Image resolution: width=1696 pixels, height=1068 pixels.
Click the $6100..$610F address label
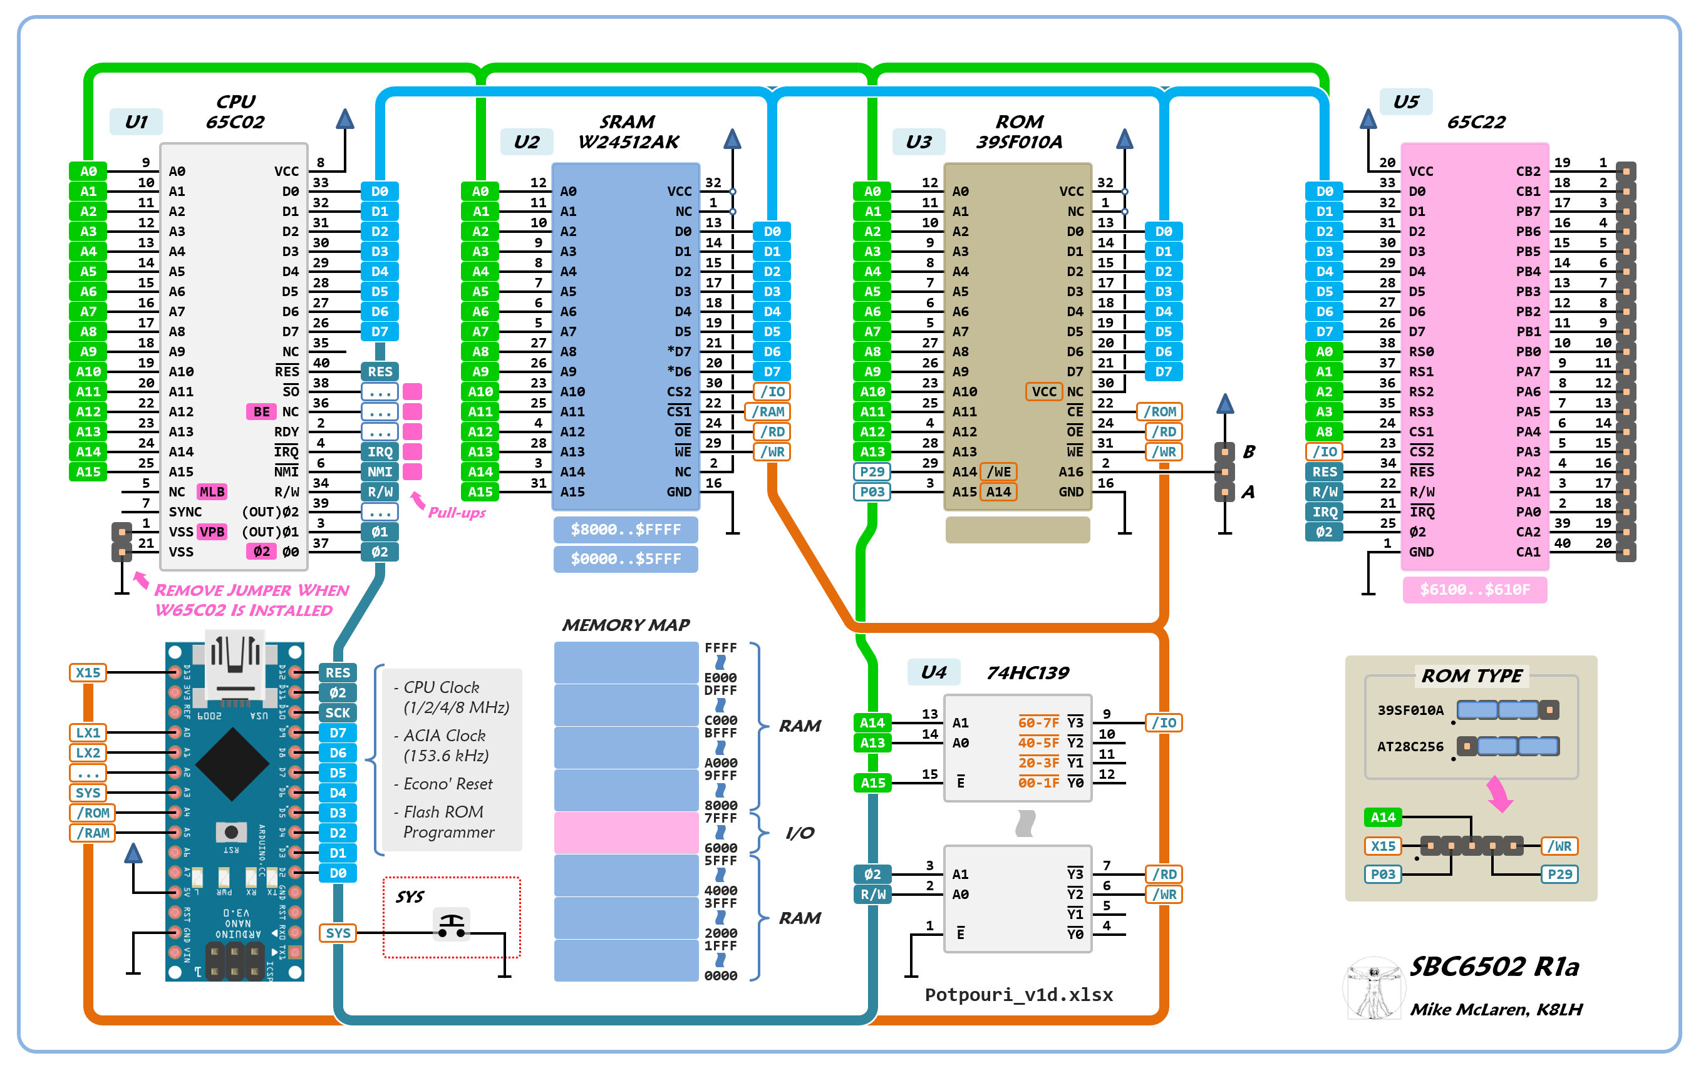tap(1475, 590)
